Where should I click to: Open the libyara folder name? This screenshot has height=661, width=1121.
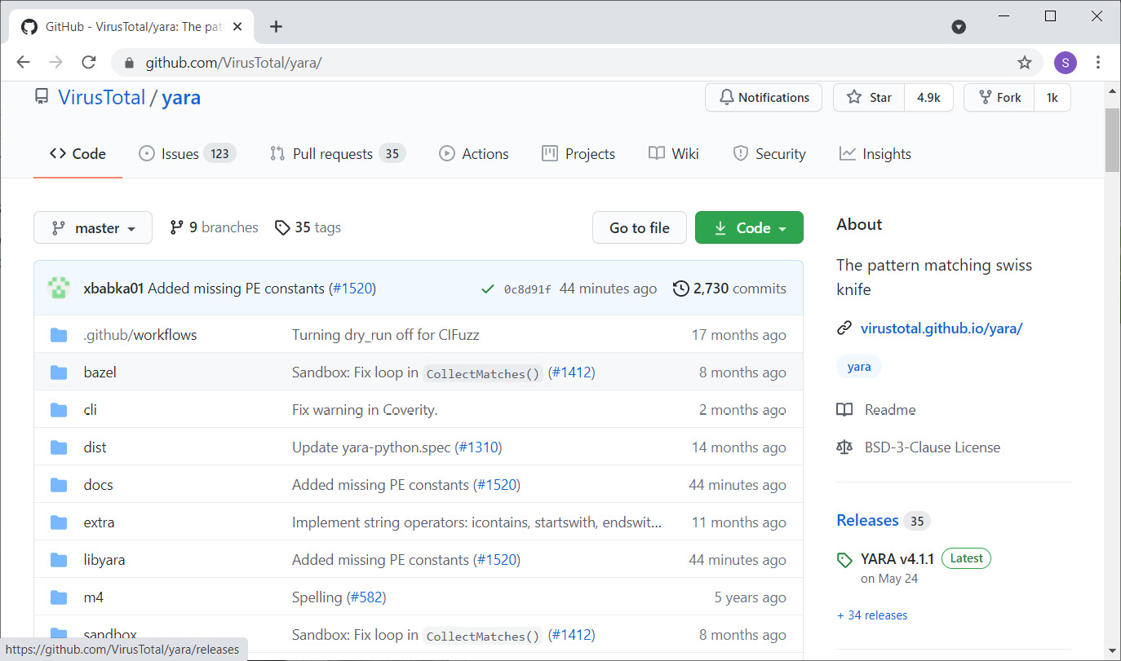coord(104,560)
